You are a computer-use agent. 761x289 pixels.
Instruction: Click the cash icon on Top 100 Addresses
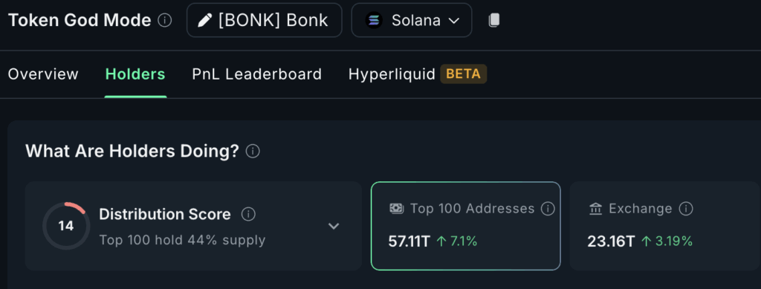click(397, 209)
